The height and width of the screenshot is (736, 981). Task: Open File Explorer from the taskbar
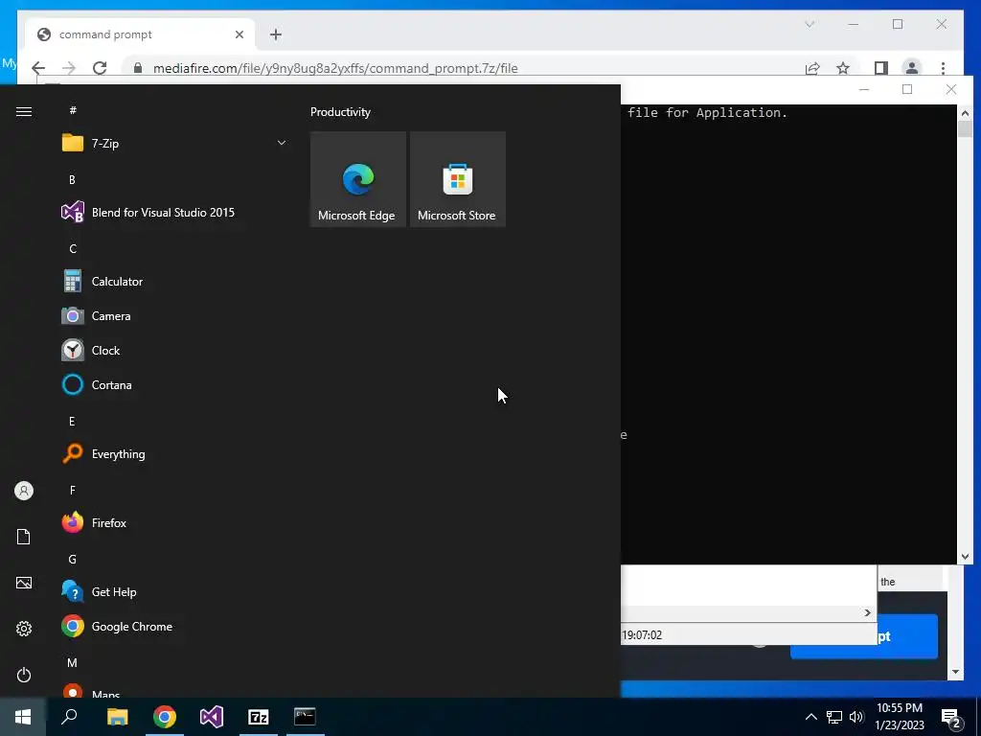[117, 717]
